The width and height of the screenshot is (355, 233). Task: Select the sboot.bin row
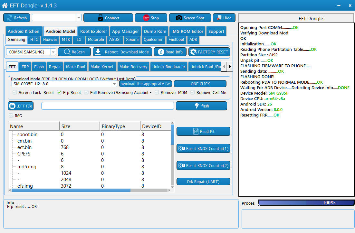(x=90, y=135)
